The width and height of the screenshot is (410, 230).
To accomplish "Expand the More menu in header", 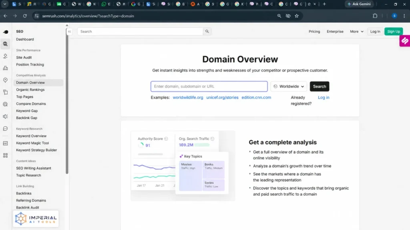I will (357, 31).
